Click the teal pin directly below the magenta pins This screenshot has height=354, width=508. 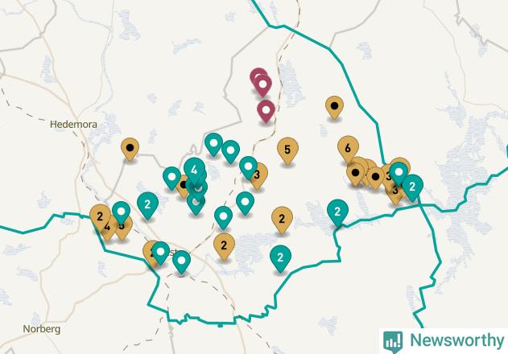(x=248, y=167)
